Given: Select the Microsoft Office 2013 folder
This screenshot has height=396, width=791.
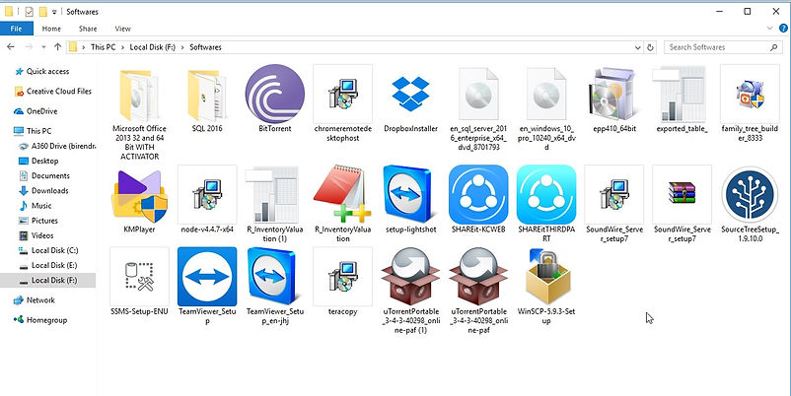Looking at the screenshot, I should (139, 94).
